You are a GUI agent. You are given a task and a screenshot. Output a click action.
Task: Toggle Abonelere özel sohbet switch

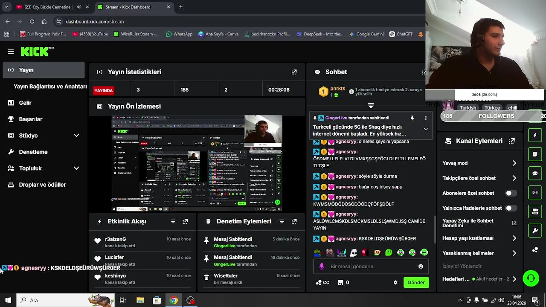(x=511, y=193)
